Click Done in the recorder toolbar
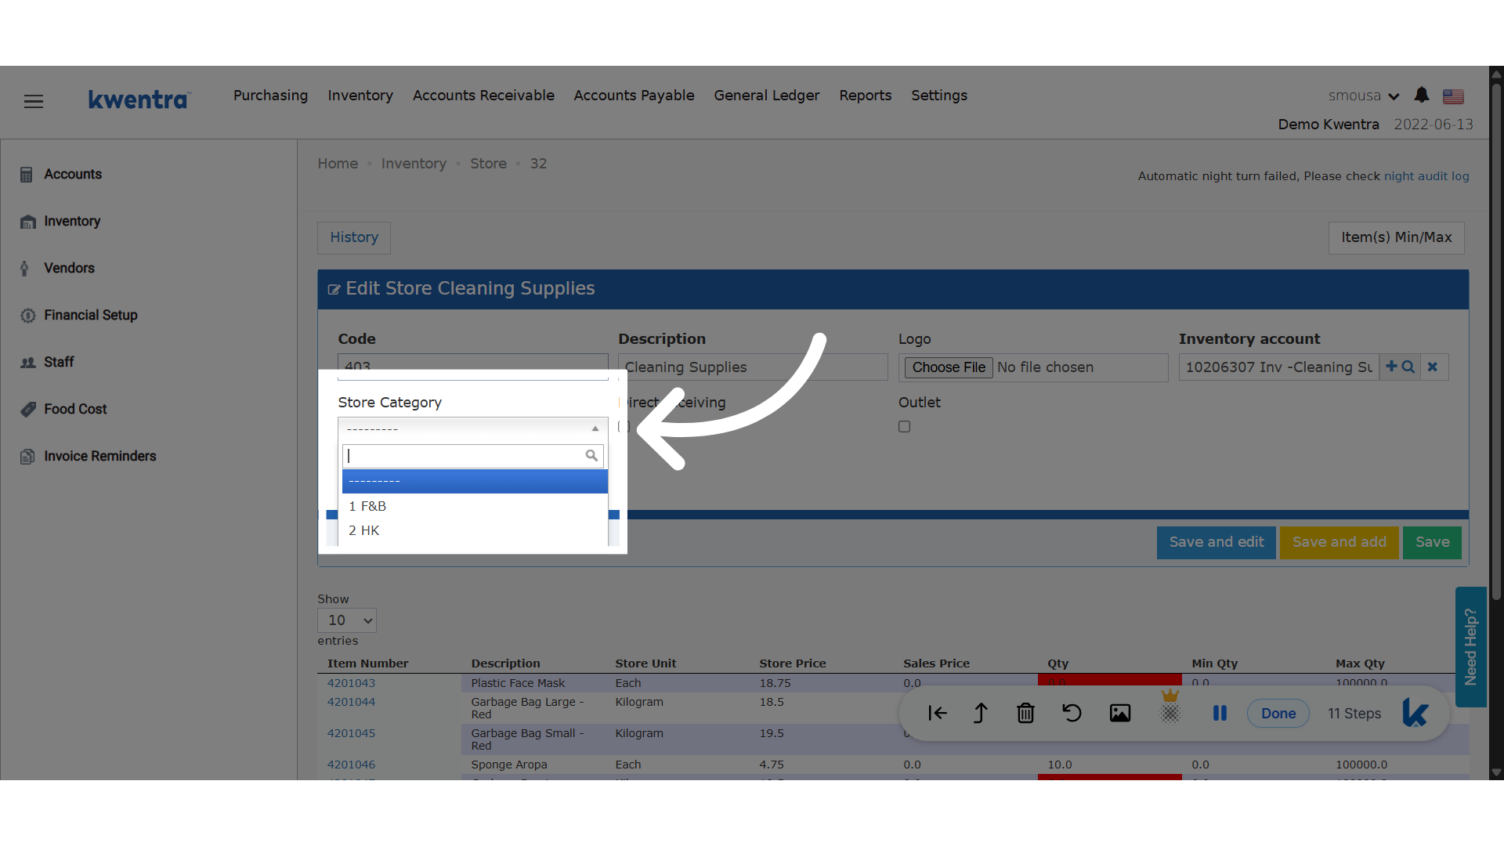The width and height of the screenshot is (1504, 846). (1278, 713)
